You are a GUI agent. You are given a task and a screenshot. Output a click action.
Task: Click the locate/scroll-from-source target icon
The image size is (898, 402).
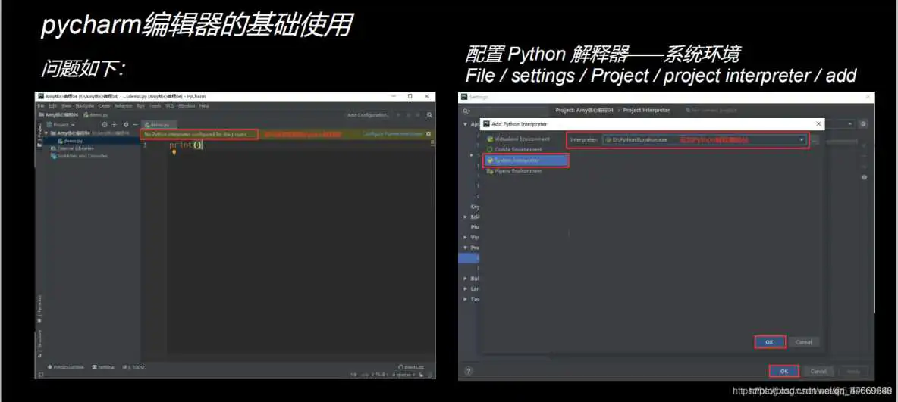[104, 125]
